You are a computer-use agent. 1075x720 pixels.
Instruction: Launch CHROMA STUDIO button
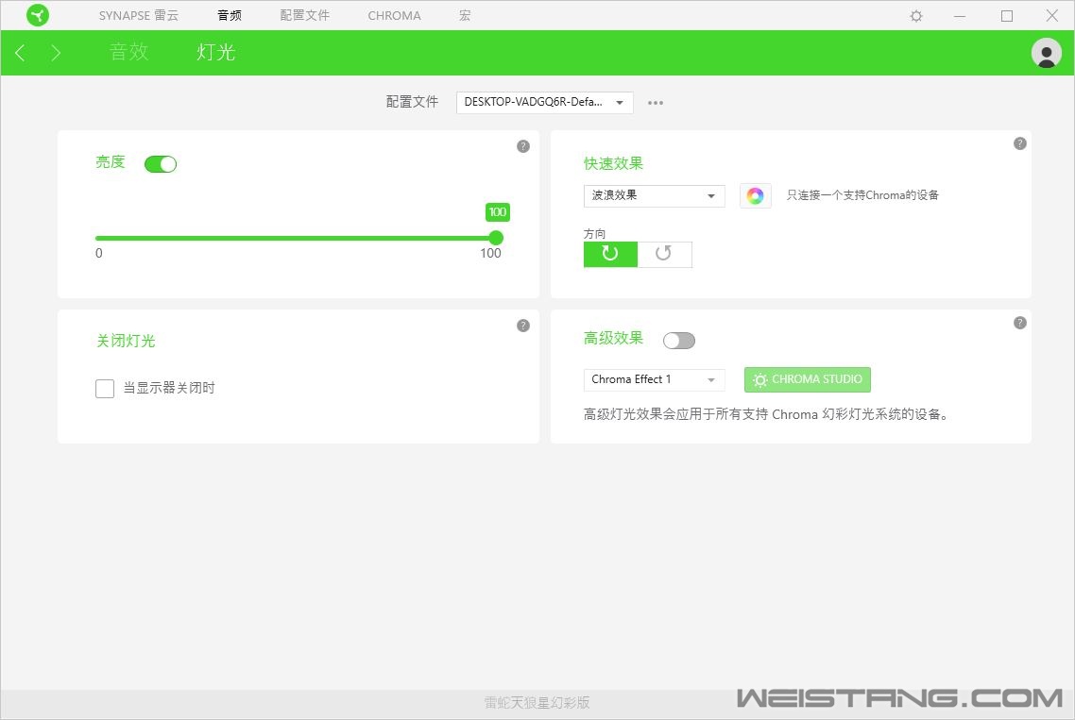[x=808, y=379]
